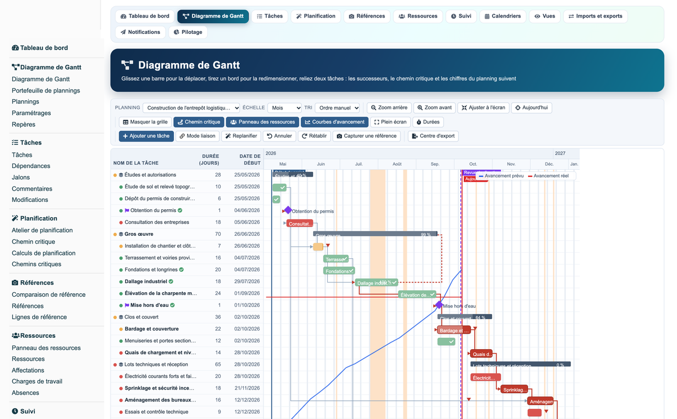
Task: Go to the Ressources tab
Action: click(418, 16)
